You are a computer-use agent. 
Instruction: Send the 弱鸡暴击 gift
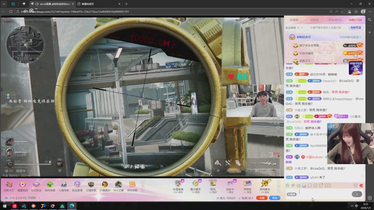coord(265,186)
